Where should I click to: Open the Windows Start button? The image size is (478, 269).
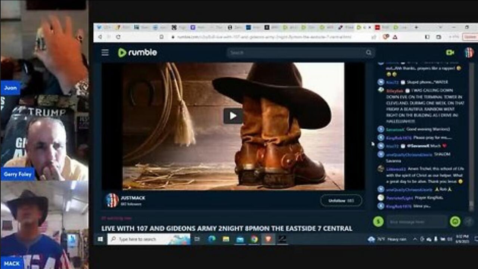coord(100,239)
